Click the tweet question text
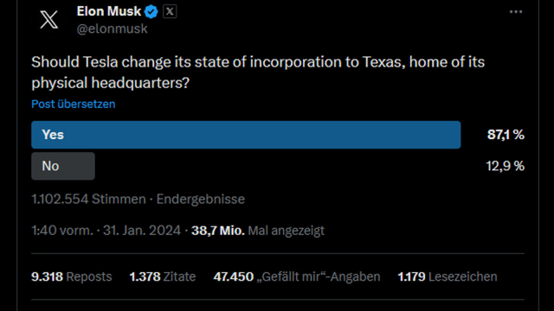The width and height of the screenshot is (554, 311). pos(258,73)
